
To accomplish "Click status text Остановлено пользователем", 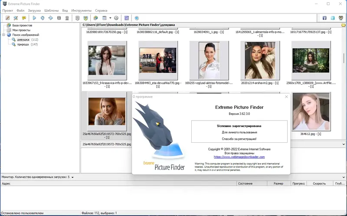I will point(23,213).
